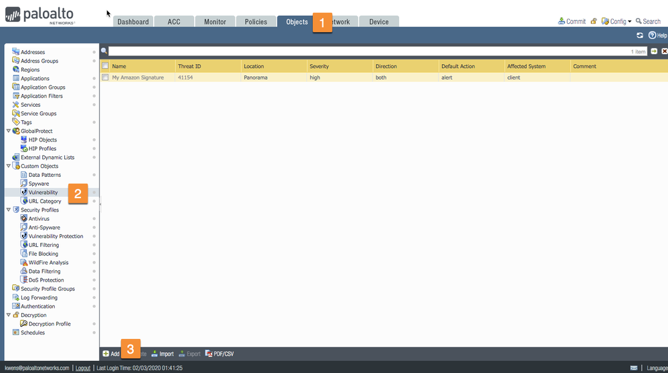
Task: Click the Tags icon
Action: coord(16,122)
